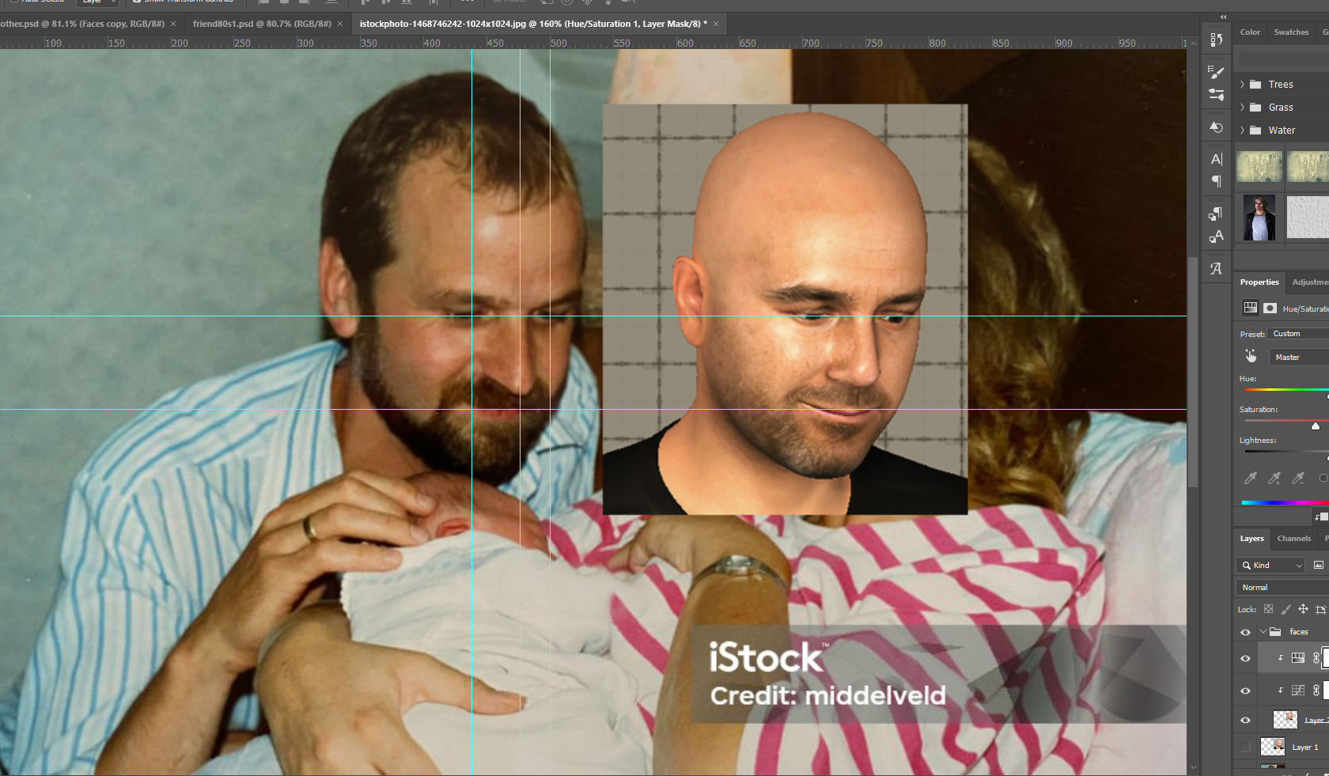Select the Hue/Saturation layer mask thumbnail
The height and width of the screenshot is (776, 1329).
pyautogui.click(x=1325, y=657)
